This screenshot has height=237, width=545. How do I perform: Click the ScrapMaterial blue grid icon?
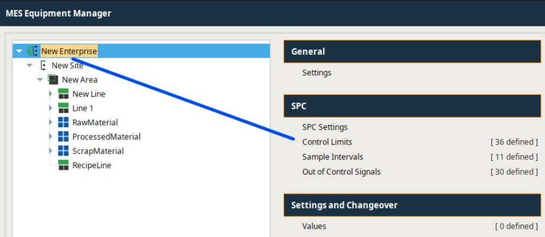[x=63, y=151]
